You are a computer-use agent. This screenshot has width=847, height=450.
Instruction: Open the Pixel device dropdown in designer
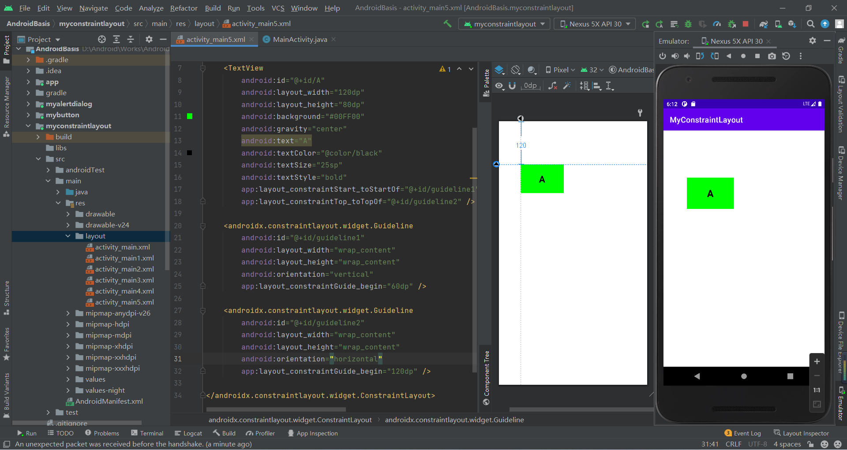pos(560,70)
